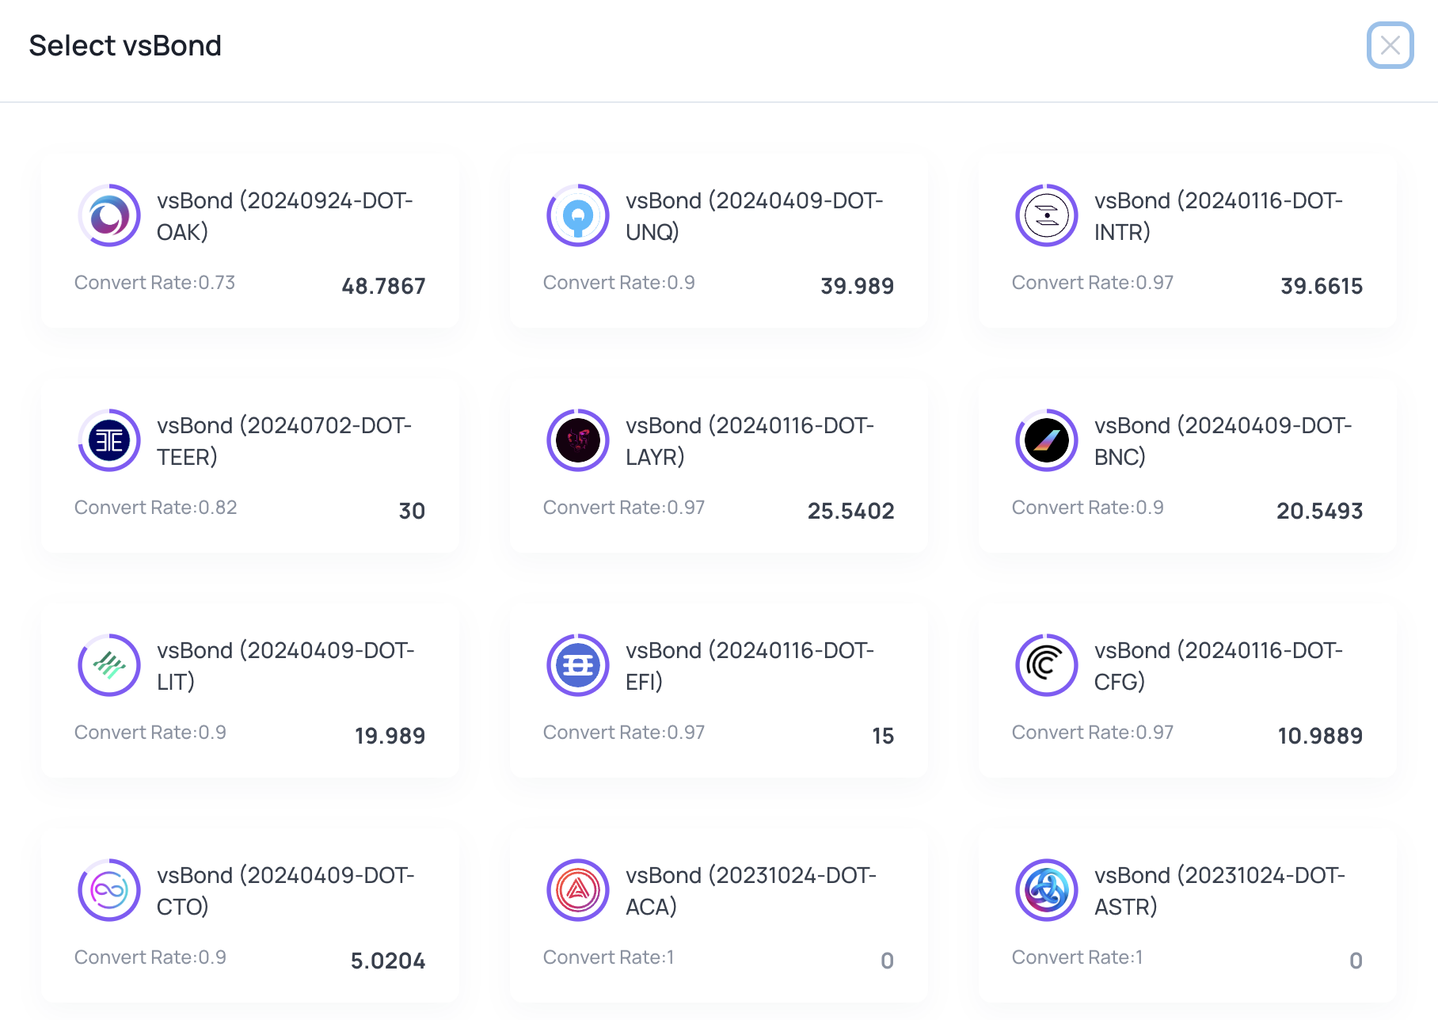Pick the 39.6615 balance on INTR card
The image size is (1438, 1020).
pos(1321,286)
